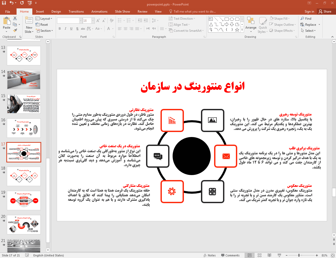Image resolution: width=336 pixels, height=258 pixels.
Task: Click the Paste clipboard icon
Action: [x=7, y=21]
